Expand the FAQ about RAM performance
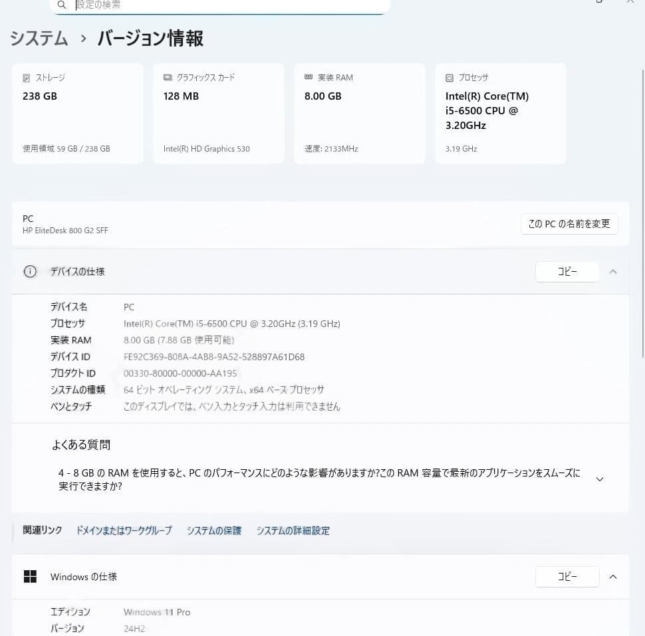The image size is (645, 636). (599, 478)
